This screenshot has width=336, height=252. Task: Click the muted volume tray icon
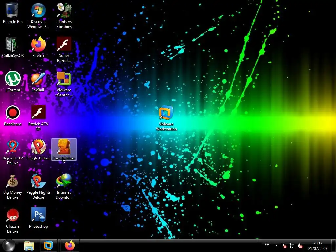[x=300, y=246]
